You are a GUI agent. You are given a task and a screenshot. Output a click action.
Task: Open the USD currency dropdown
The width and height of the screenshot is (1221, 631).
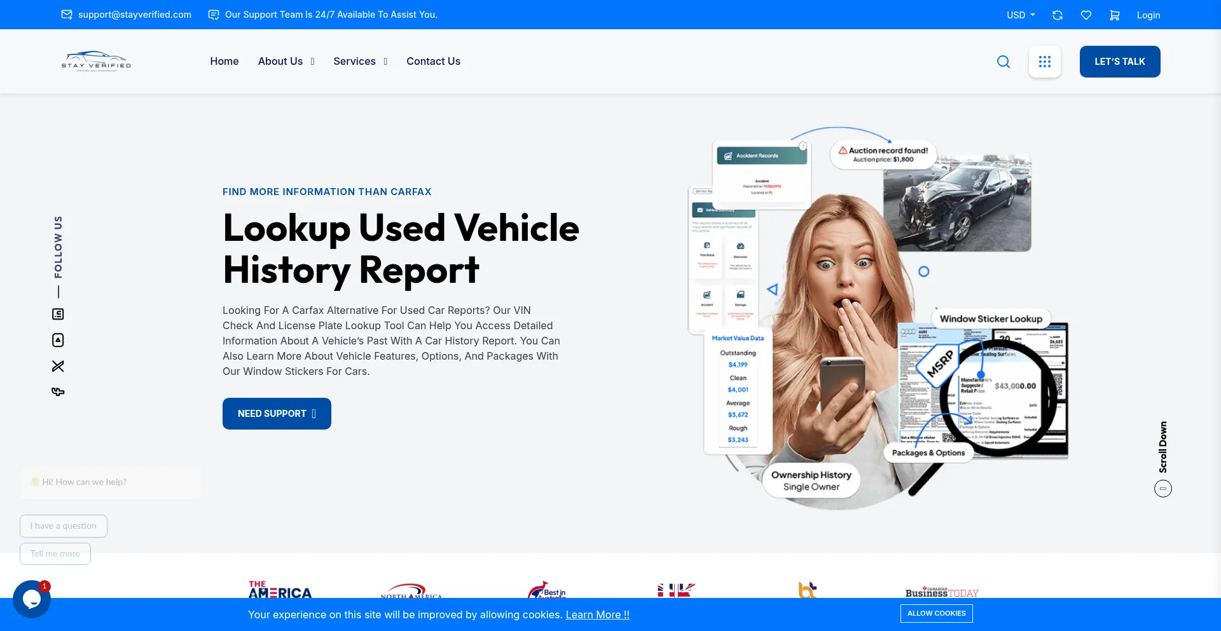pyautogui.click(x=1020, y=15)
